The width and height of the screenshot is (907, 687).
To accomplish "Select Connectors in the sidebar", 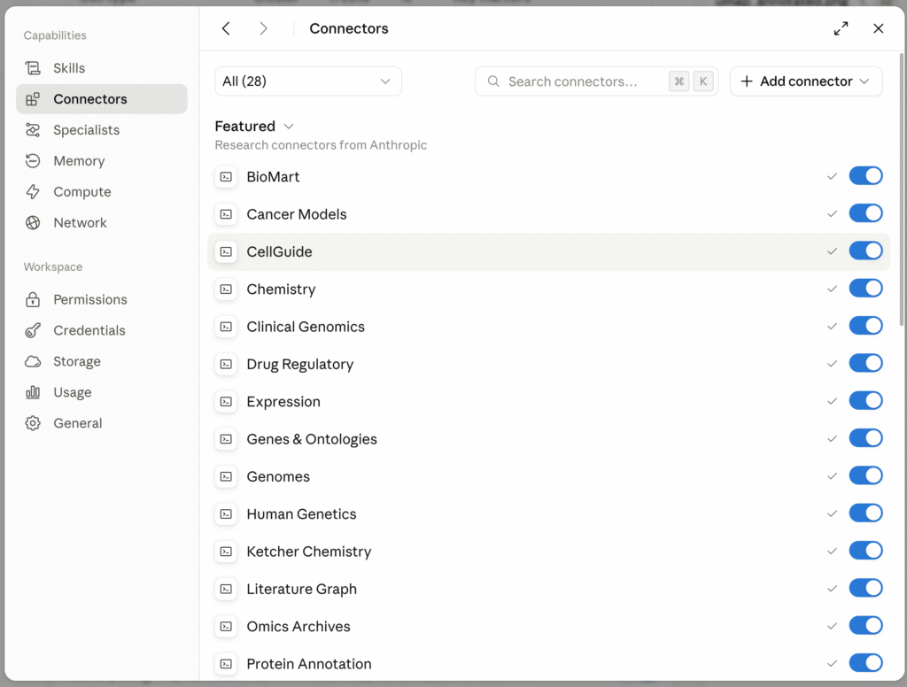I will (101, 99).
